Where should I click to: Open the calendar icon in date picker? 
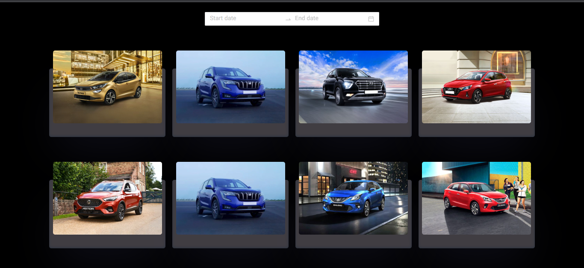point(371,19)
